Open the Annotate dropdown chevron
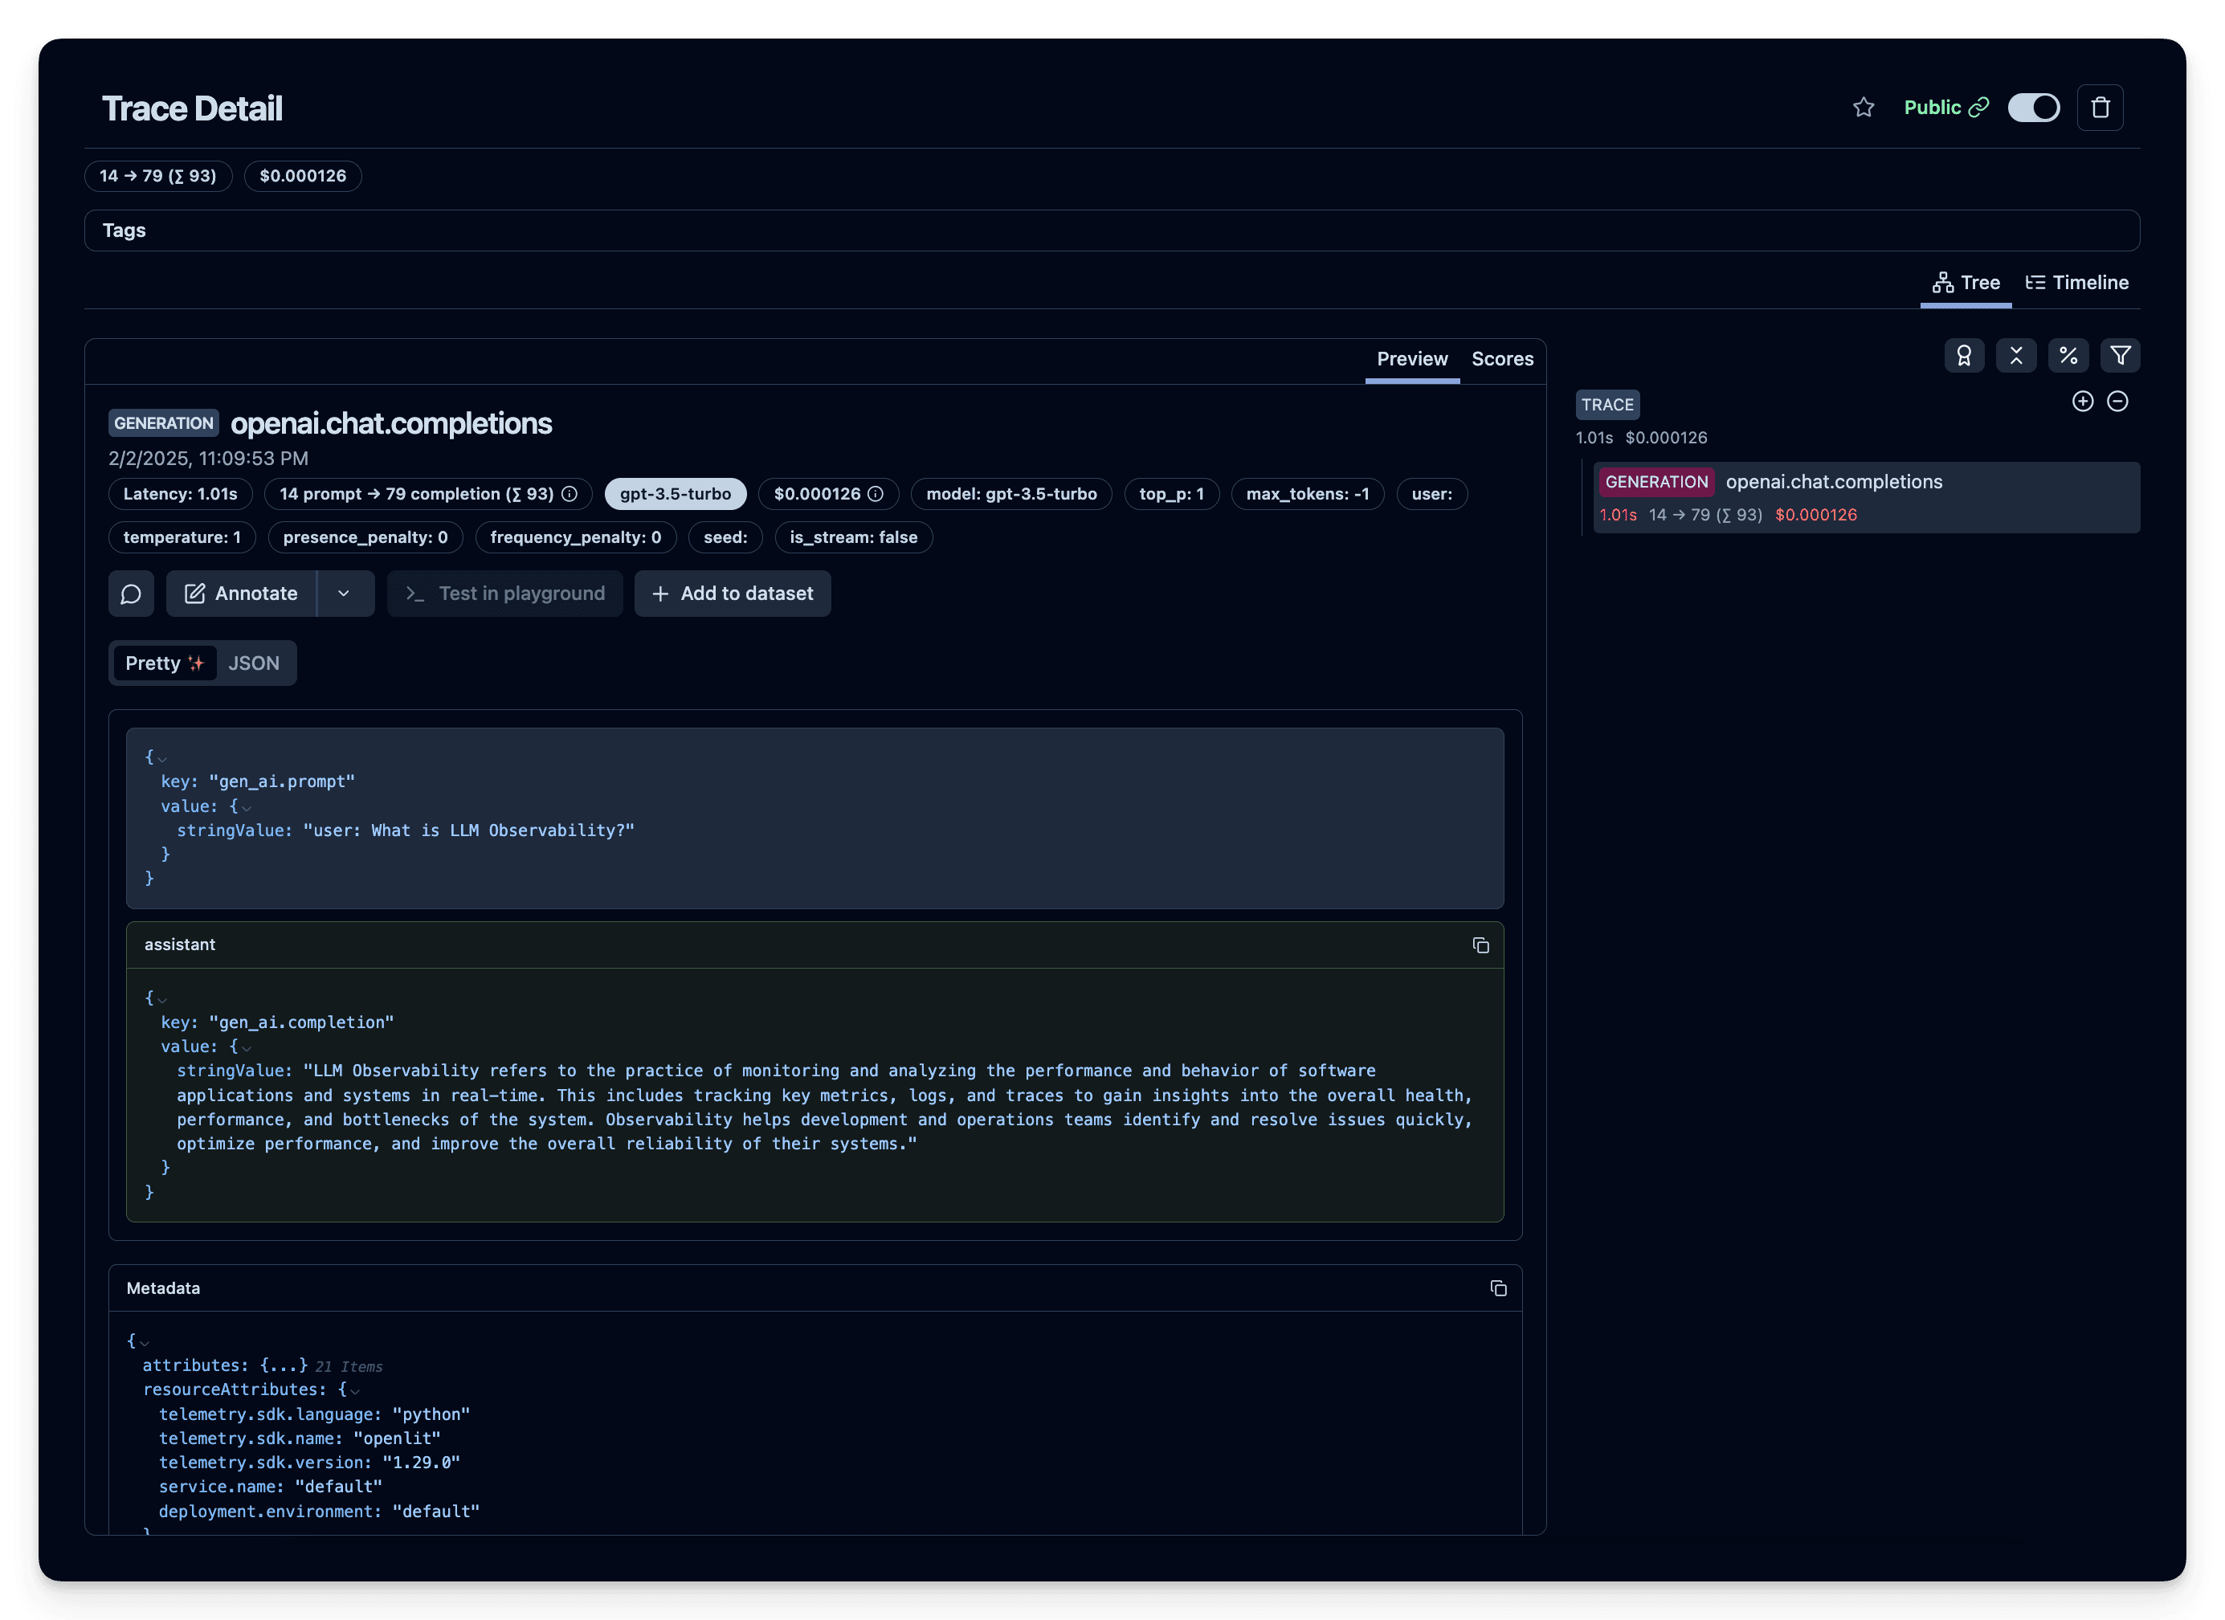The image size is (2225, 1620). click(343, 594)
